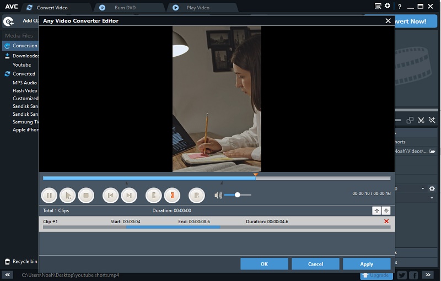The width and height of the screenshot is (441, 281).
Task: Click the Convert Now! button
Action: pyautogui.click(x=416, y=21)
